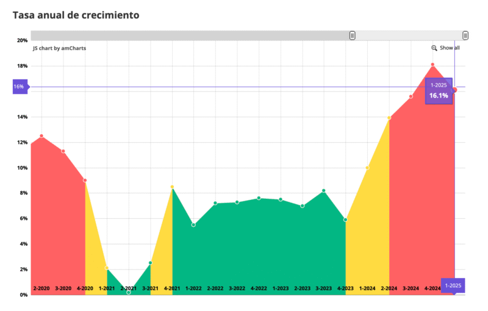488x311 pixels.
Task: Click the yellow data point for 4-2021
Action: (172, 187)
